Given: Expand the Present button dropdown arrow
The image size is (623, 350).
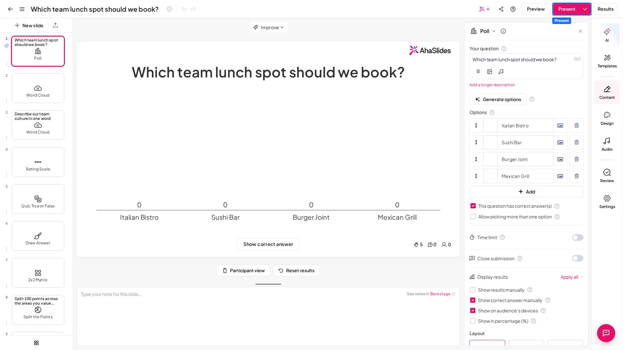Looking at the screenshot, I should [x=585, y=9].
